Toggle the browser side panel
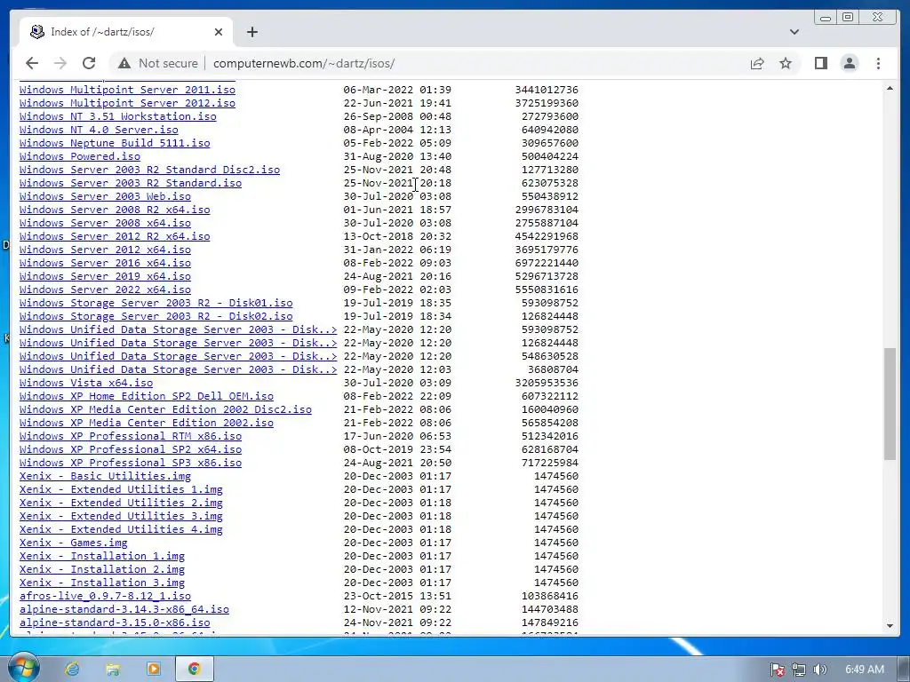This screenshot has width=910, height=682. click(820, 63)
